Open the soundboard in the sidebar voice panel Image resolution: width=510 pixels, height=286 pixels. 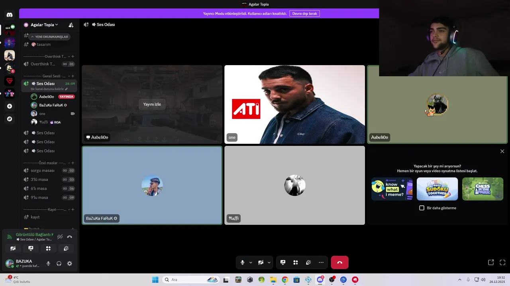(66, 248)
